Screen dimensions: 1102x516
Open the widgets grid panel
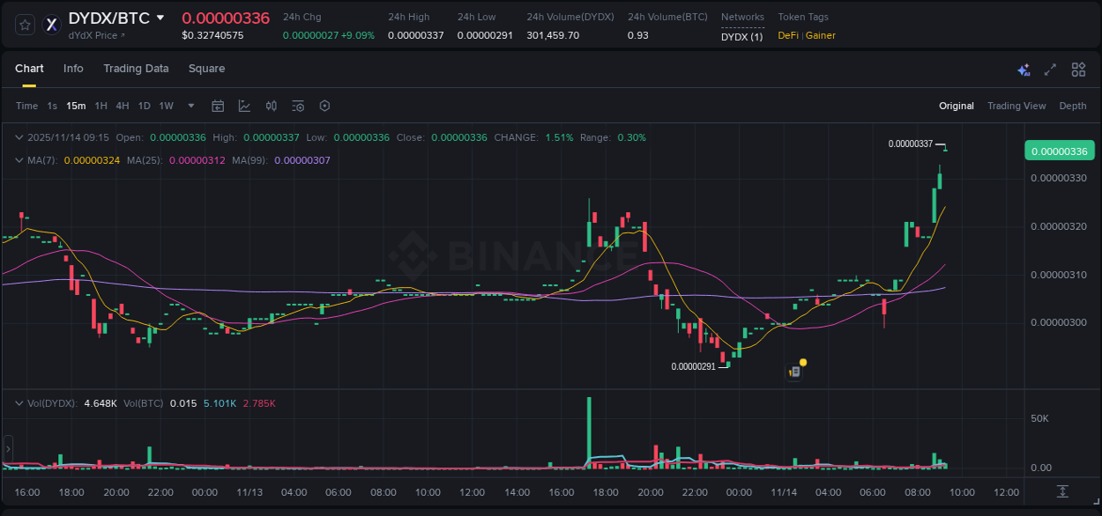tap(1077, 69)
